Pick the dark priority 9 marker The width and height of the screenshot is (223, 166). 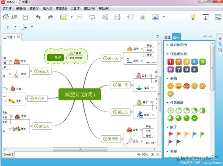click(194, 70)
